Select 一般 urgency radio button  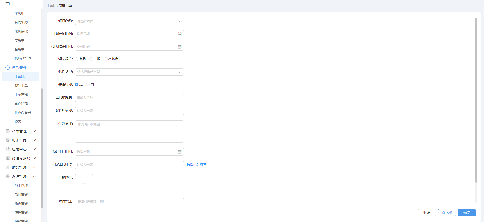(91, 59)
